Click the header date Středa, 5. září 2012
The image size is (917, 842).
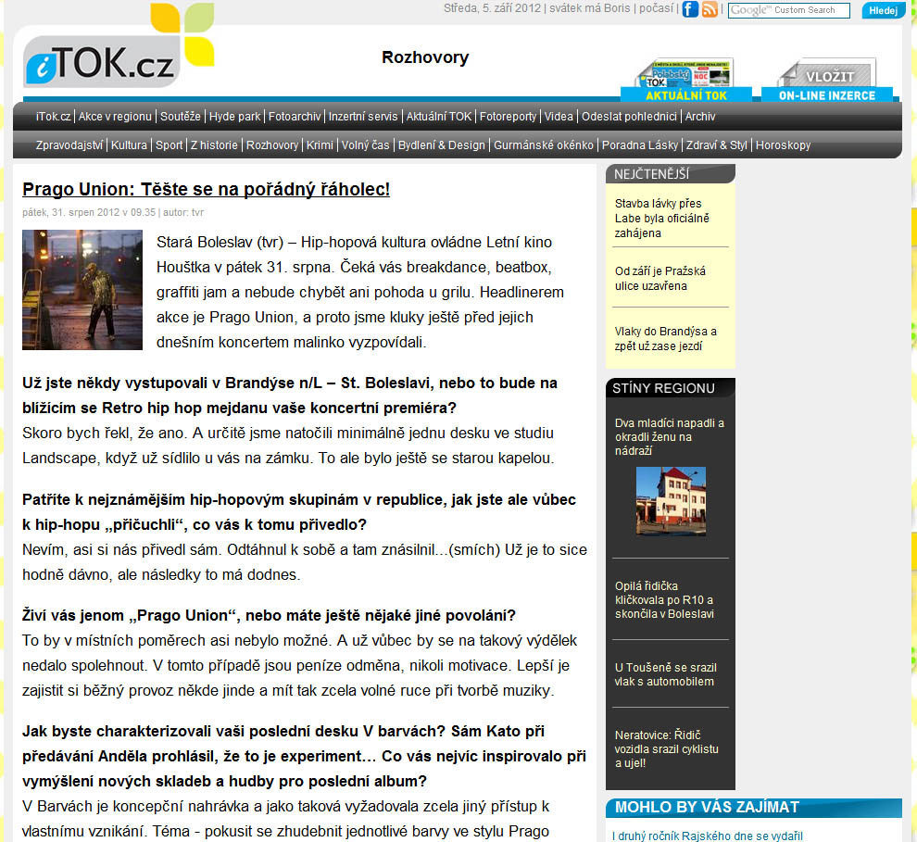pos(493,8)
